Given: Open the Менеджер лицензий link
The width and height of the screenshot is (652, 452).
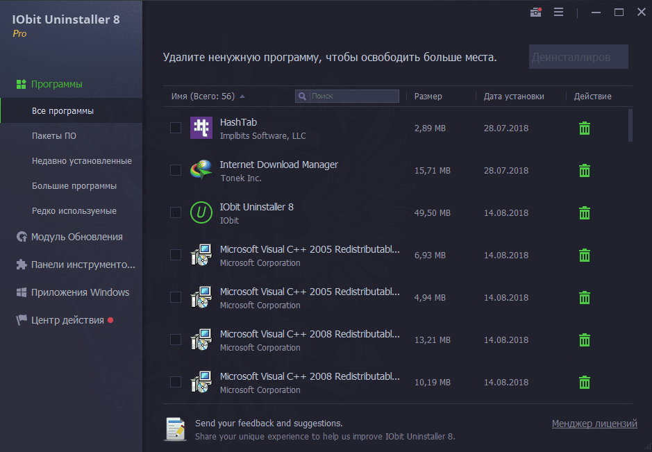Looking at the screenshot, I should pyautogui.click(x=594, y=424).
